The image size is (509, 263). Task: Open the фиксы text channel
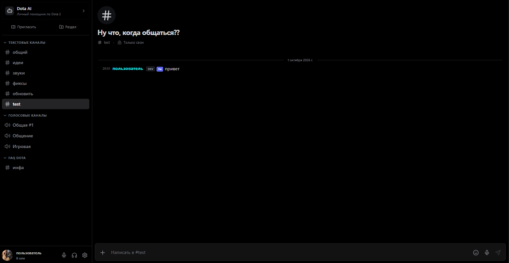[x=45, y=83]
